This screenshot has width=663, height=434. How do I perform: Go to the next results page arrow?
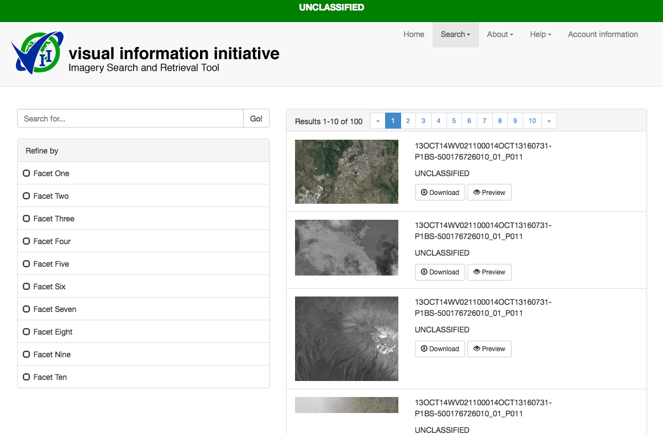549,121
